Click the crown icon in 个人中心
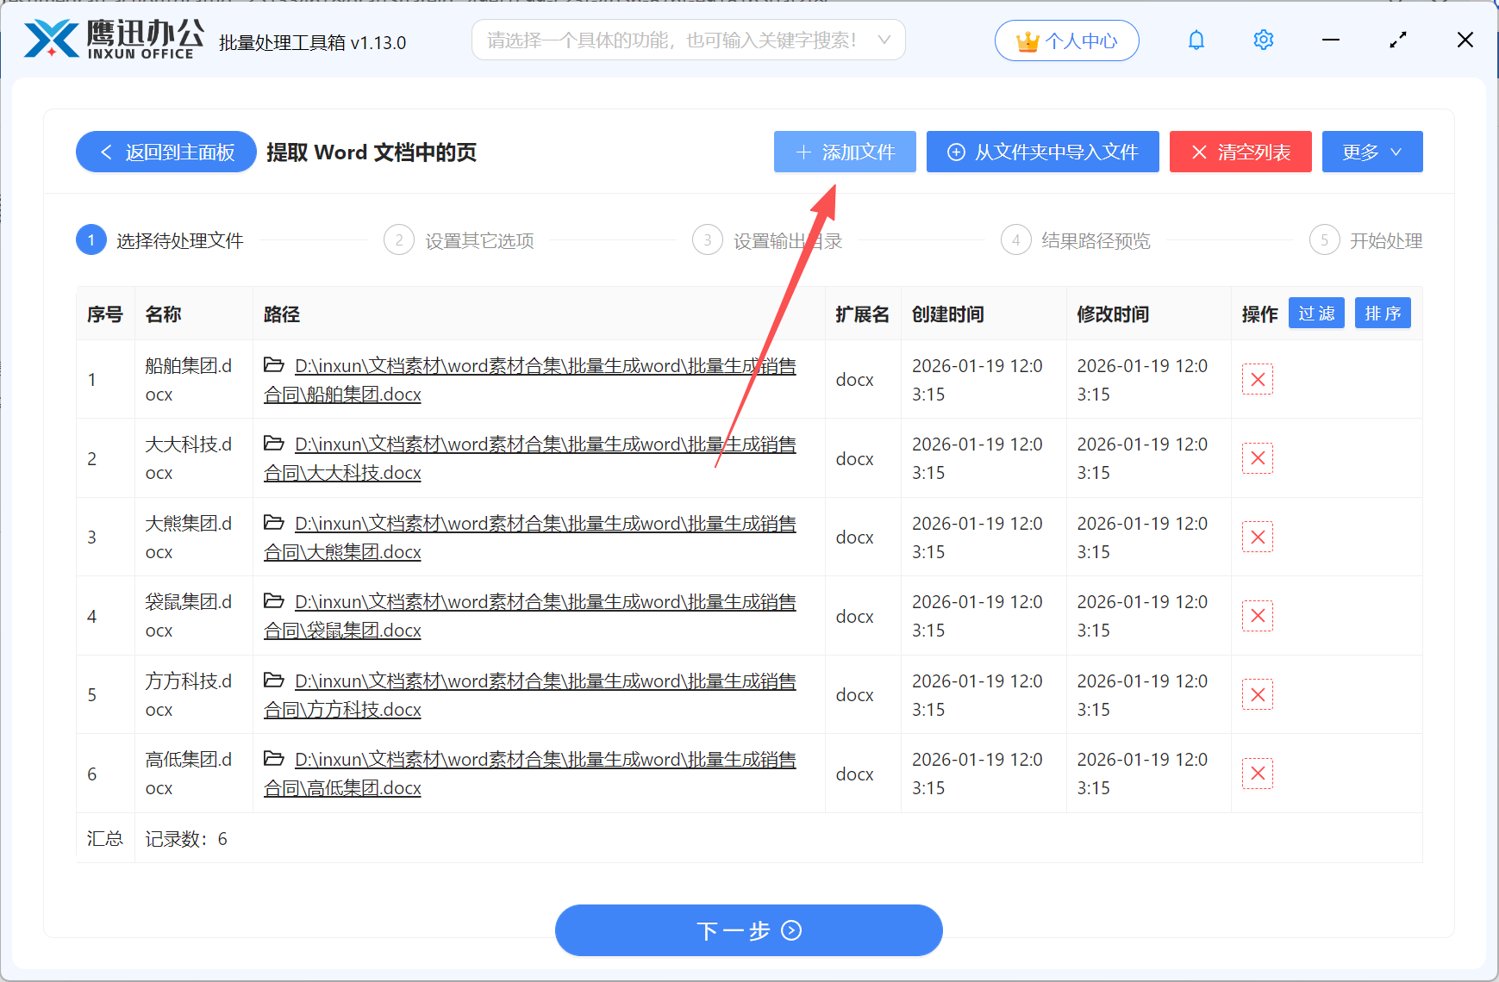This screenshot has height=982, width=1499. (1027, 40)
